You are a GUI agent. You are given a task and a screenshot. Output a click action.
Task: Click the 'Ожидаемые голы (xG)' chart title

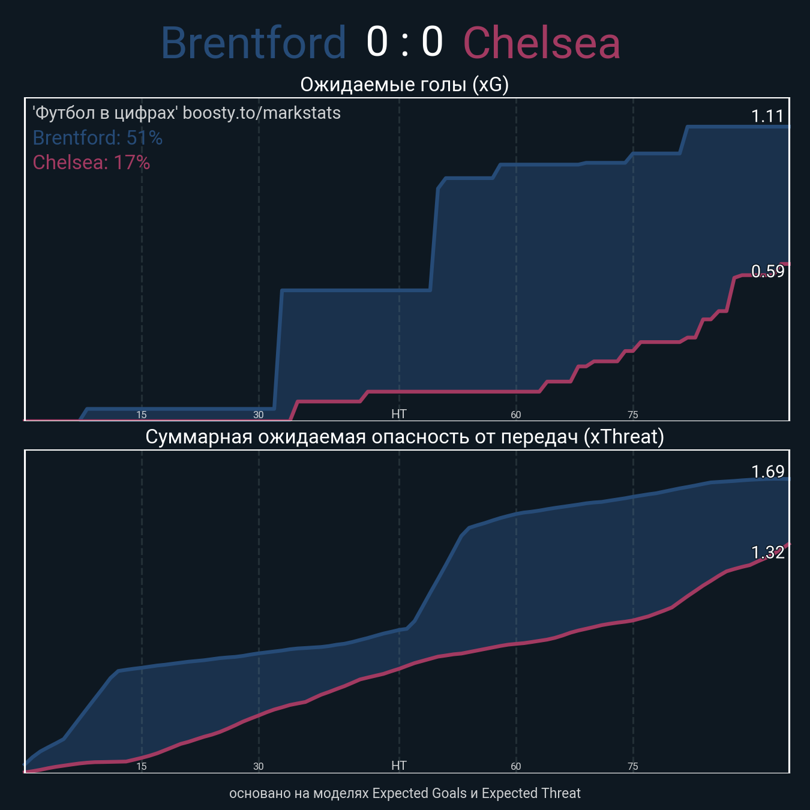coord(405,85)
